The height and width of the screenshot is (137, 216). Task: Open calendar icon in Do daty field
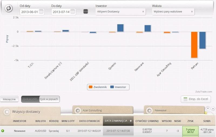(x=73, y=12)
